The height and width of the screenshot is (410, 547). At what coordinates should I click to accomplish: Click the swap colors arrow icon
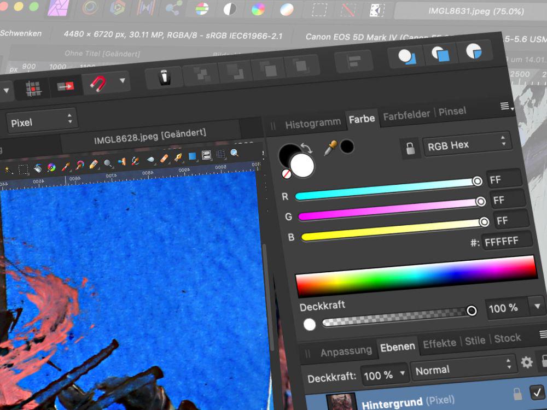(308, 149)
